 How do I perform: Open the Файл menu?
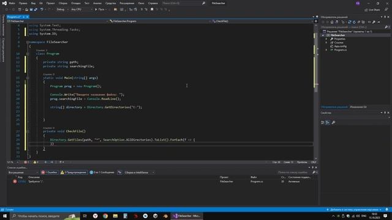point(12,3)
